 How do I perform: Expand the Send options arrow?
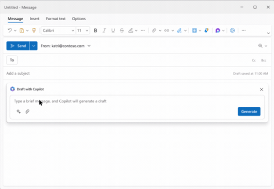[x=34, y=46]
